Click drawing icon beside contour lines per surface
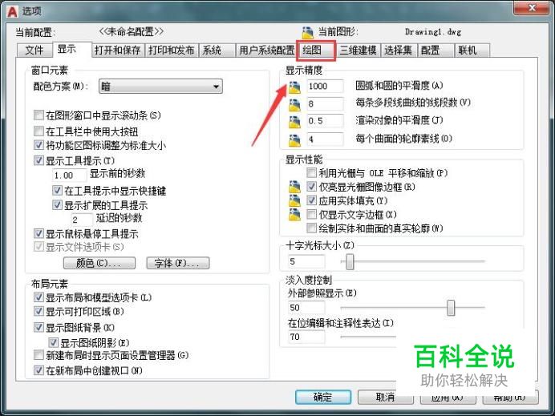 (x=294, y=140)
